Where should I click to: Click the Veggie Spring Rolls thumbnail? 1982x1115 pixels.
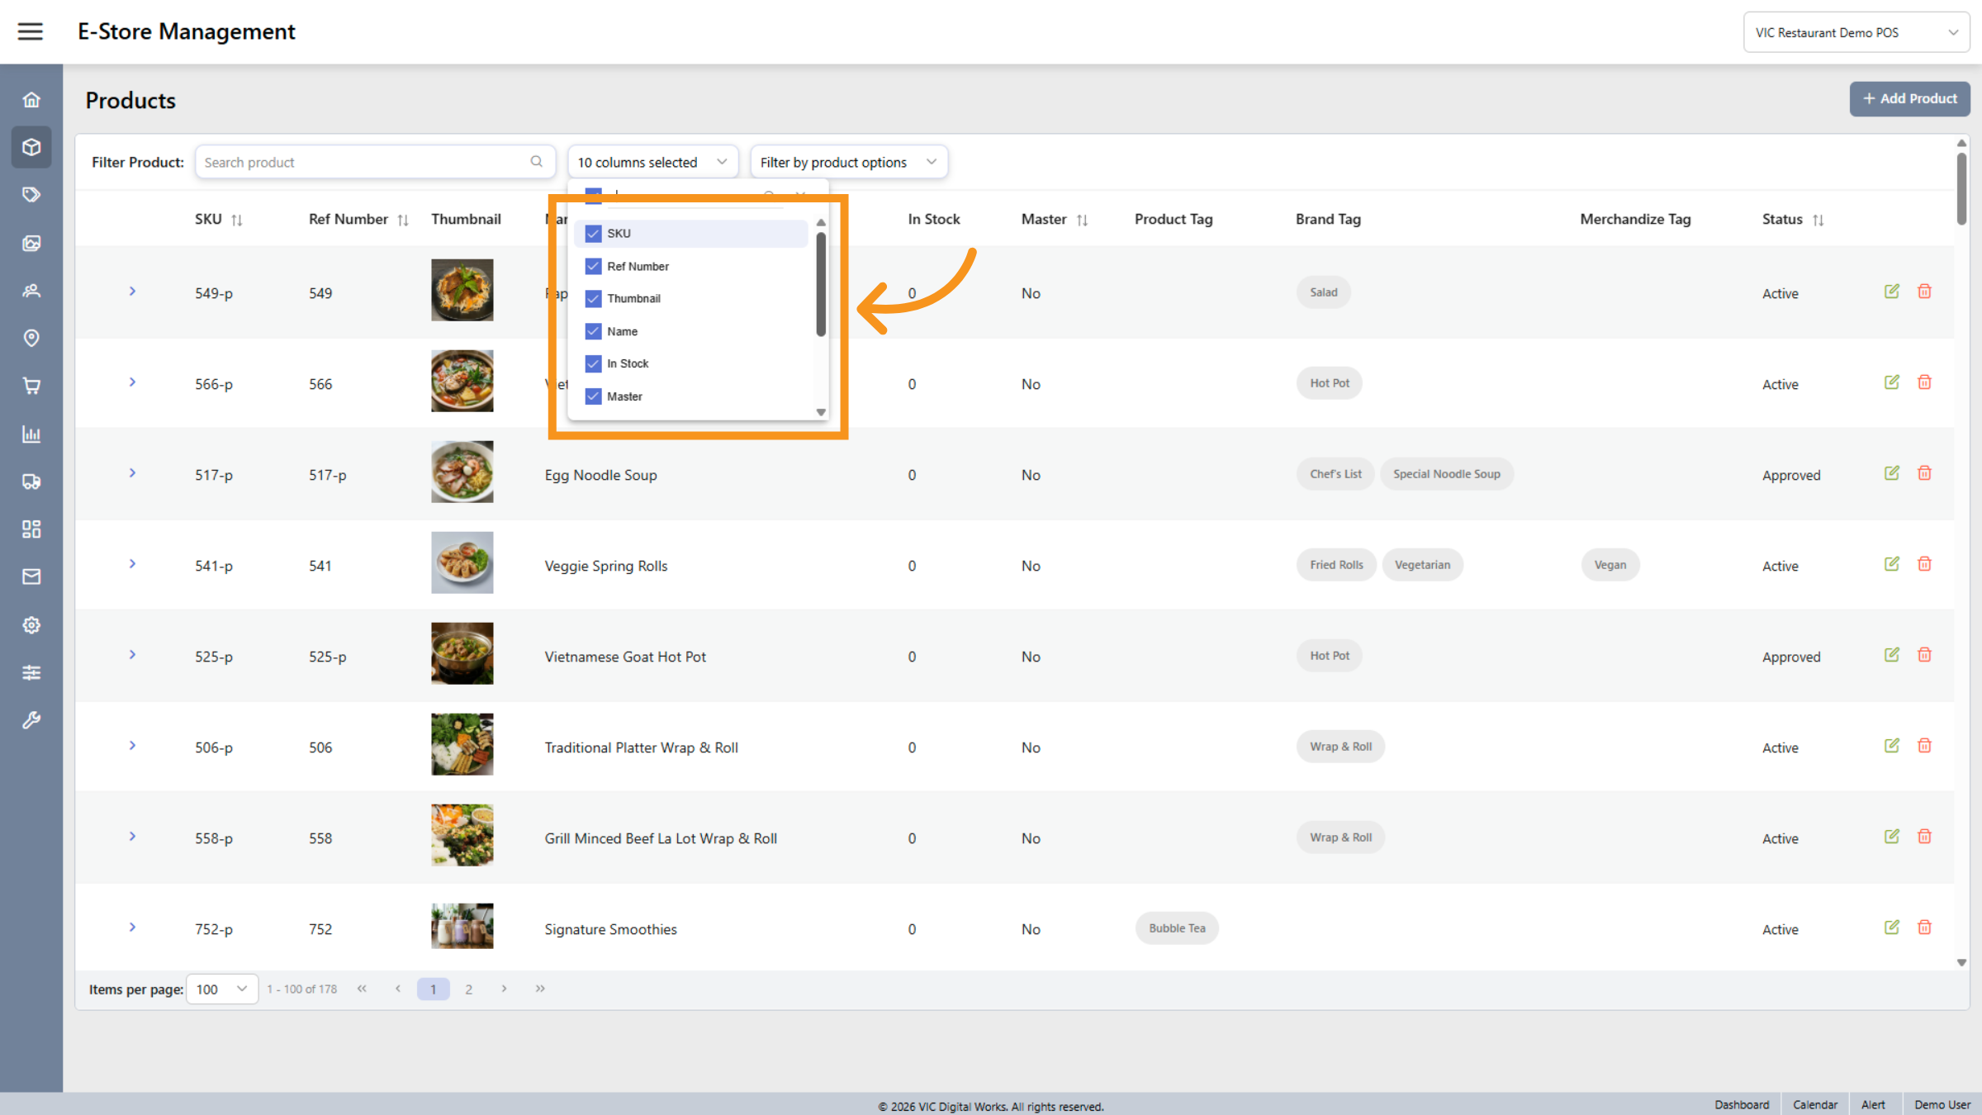[462, 562]
